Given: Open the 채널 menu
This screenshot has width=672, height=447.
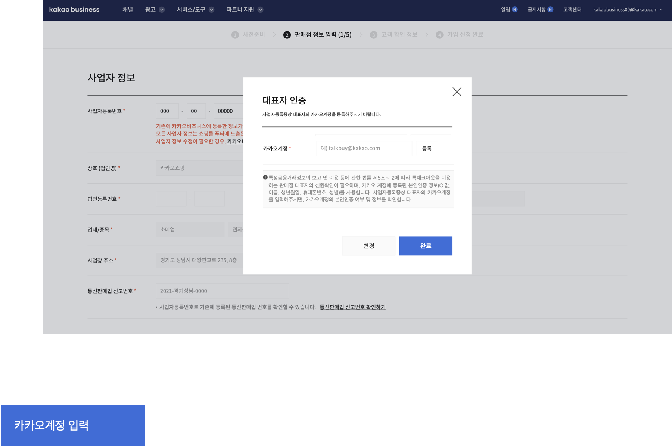Looking at the screenshot, I should tap(128, 10).
